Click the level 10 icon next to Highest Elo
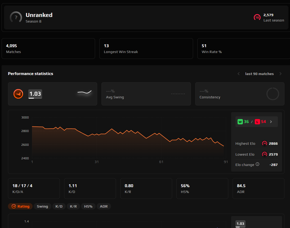The height and width of the screenshot is (228, 290). tap(265, 143)
